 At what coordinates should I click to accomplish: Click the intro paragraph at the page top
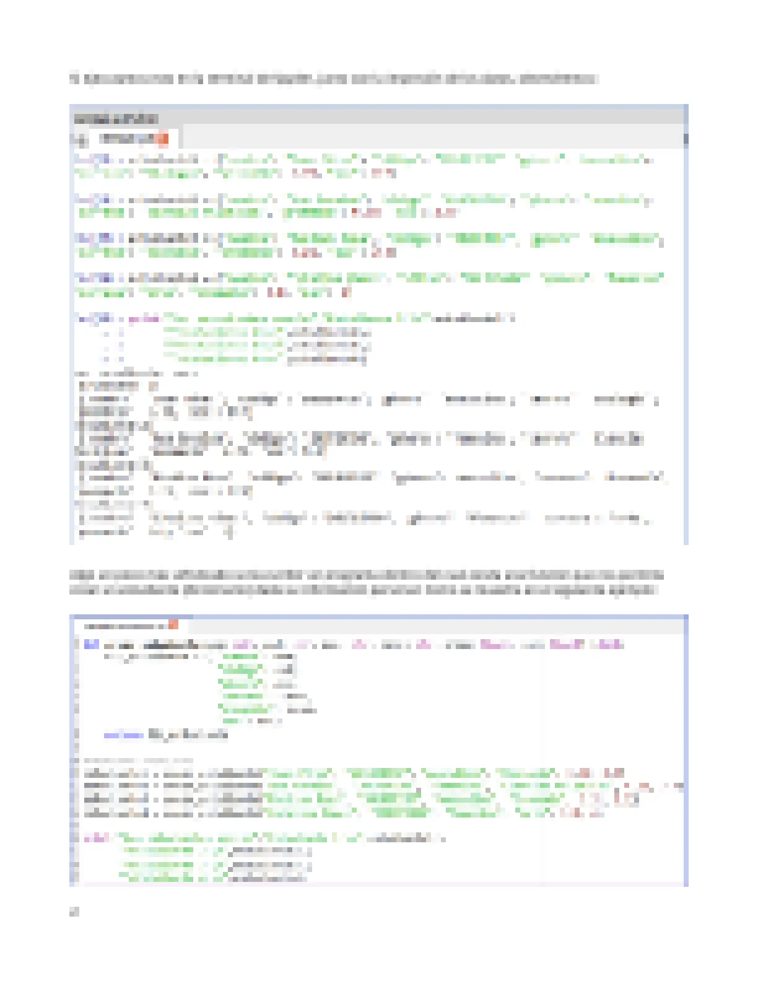pos(333,79)
